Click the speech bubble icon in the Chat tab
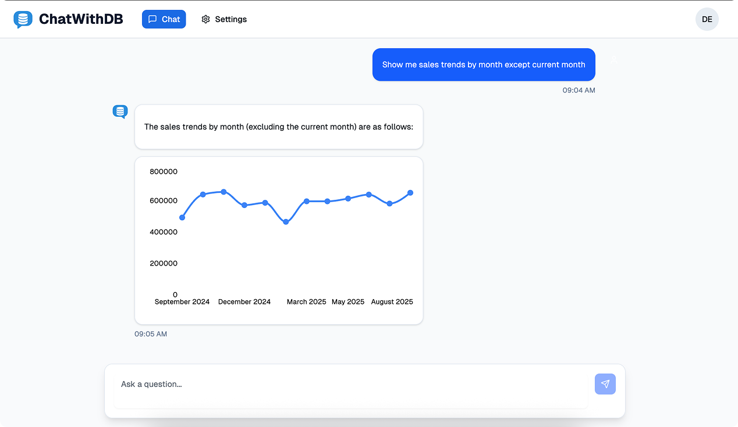This screenshot has width=738, height=427. (x=152, y=19)
